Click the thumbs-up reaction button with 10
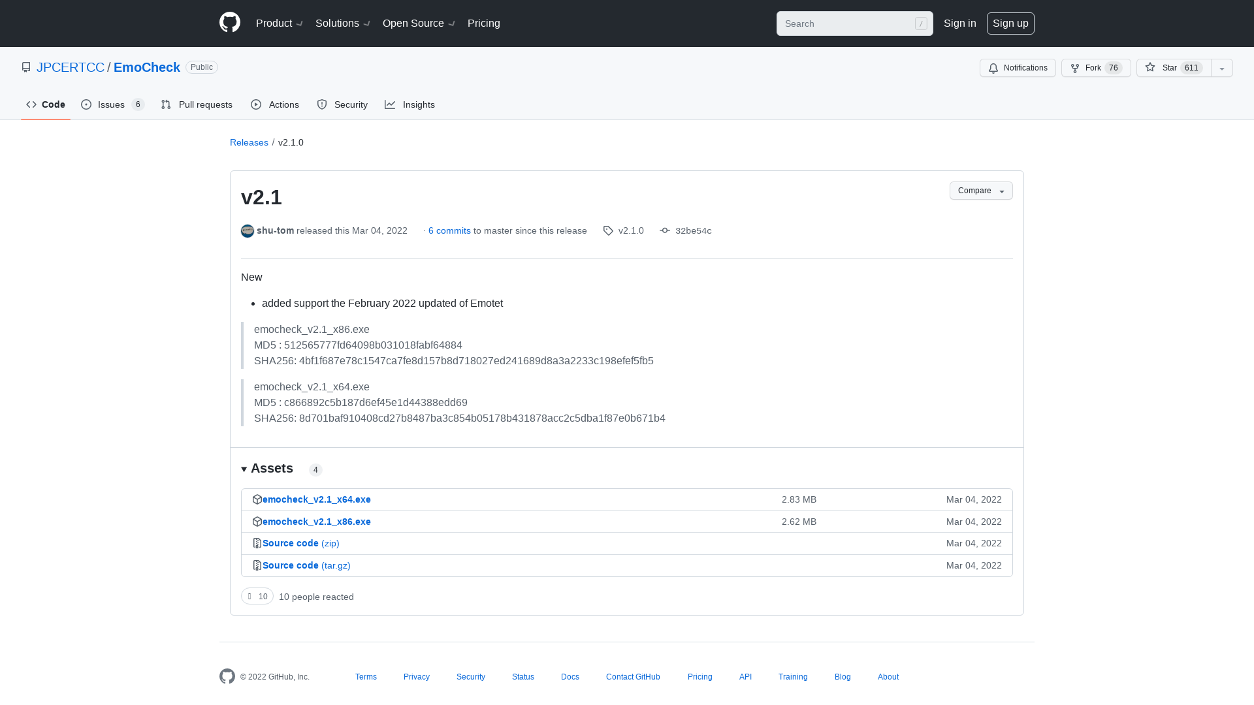The height and width of the screenshot is (705, 1254). pyautogui.click(x=257, y=596)
